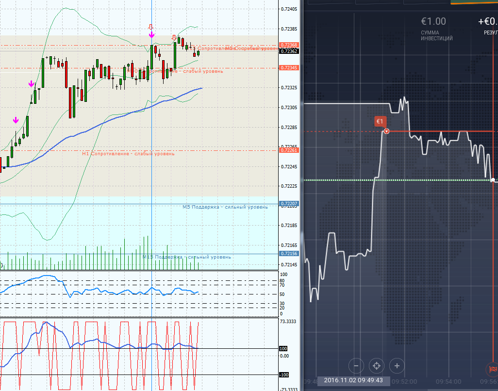Click the black 0.72362 current price tag
The image size is (498, 391).
[289, 51]
